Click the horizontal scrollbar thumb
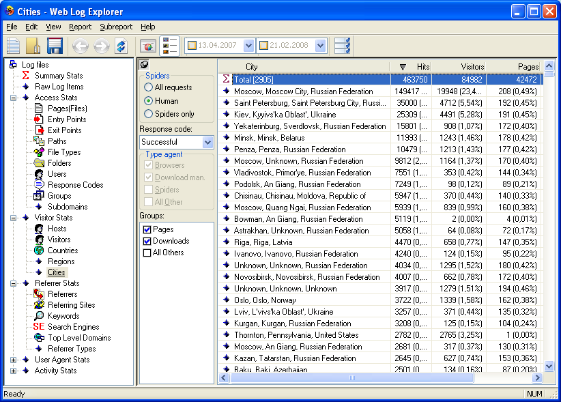Viewport: 561px width, 402px height. click(352, 377)
